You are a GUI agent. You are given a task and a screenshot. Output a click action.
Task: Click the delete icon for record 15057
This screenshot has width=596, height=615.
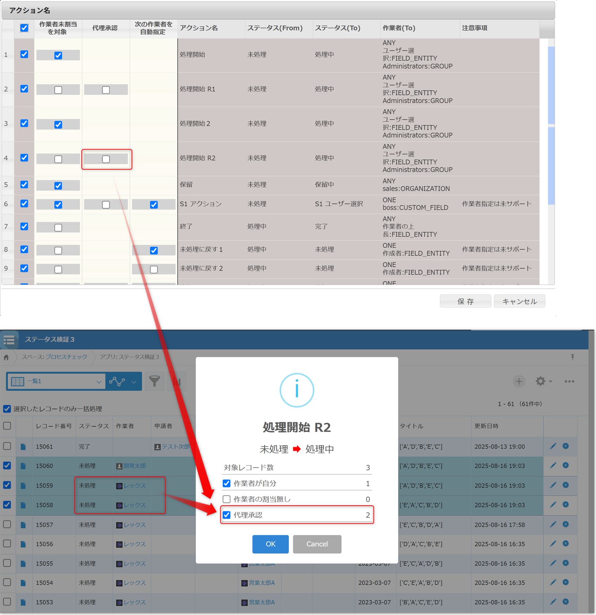[x=565, y=524]
